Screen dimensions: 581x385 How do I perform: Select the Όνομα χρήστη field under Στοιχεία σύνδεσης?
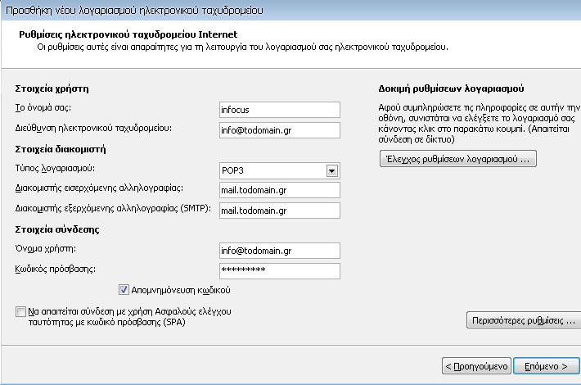279,251
